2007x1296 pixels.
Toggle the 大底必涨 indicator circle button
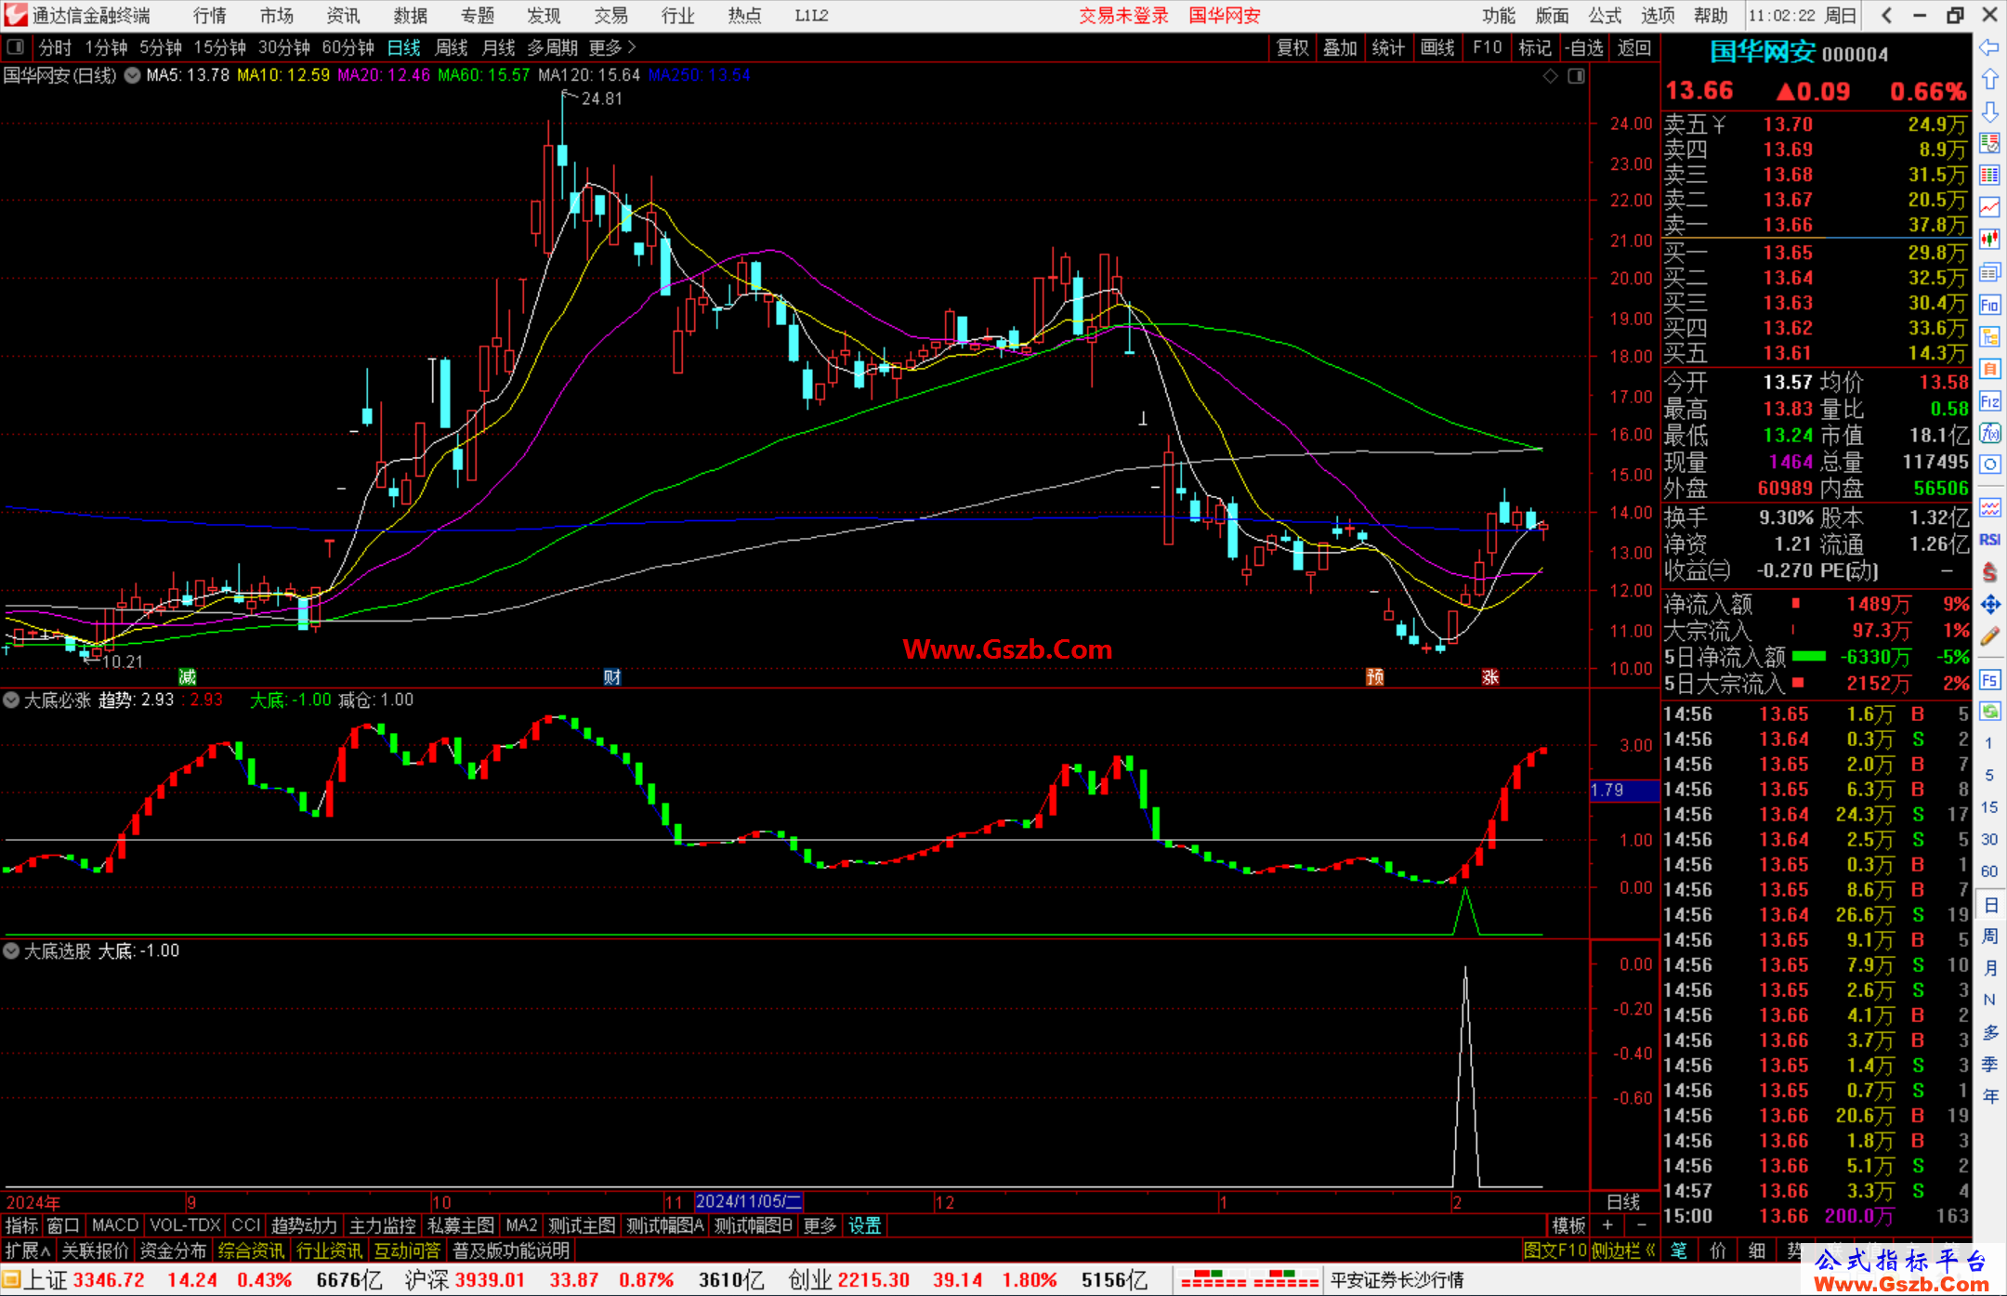pos(12,700)
